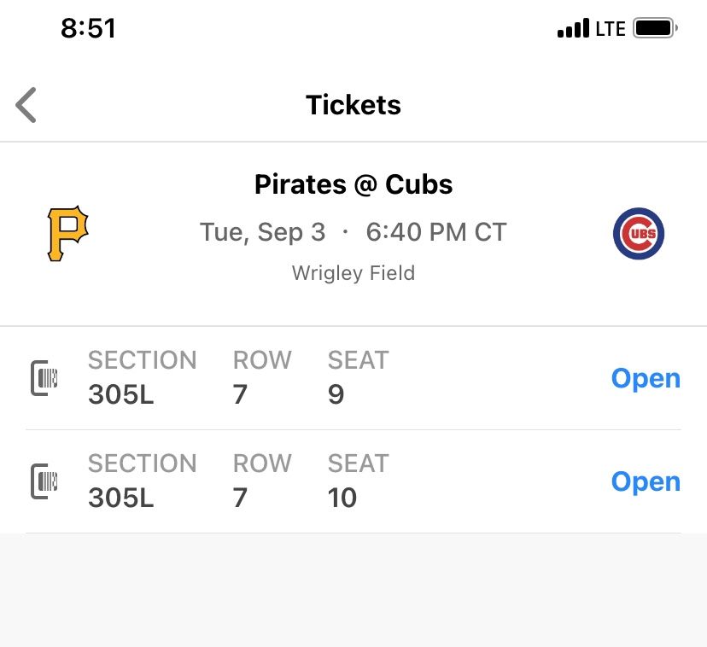Image resolution: width=707 pixels, height=647 pixels.
Task: Select section 305L in first ticket row
Action: pos(121,394)
